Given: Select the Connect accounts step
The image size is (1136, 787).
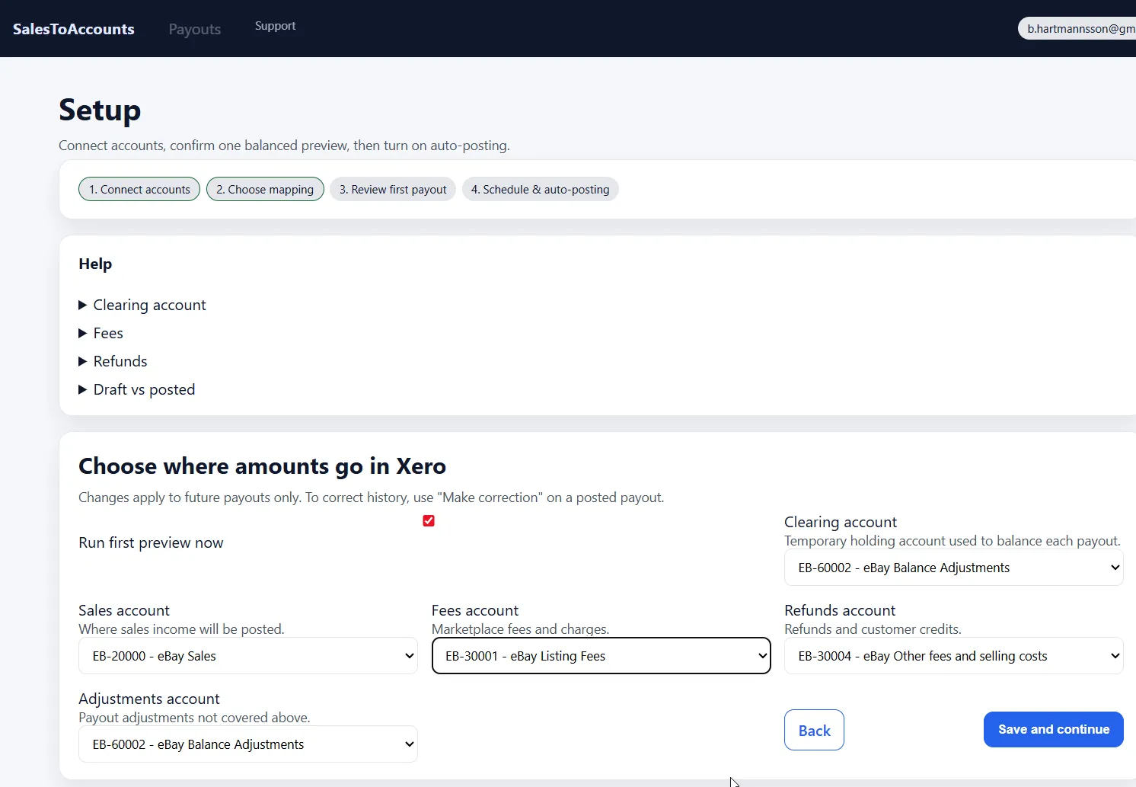Looking at the screenshot, I should click(x=139, y=189).
